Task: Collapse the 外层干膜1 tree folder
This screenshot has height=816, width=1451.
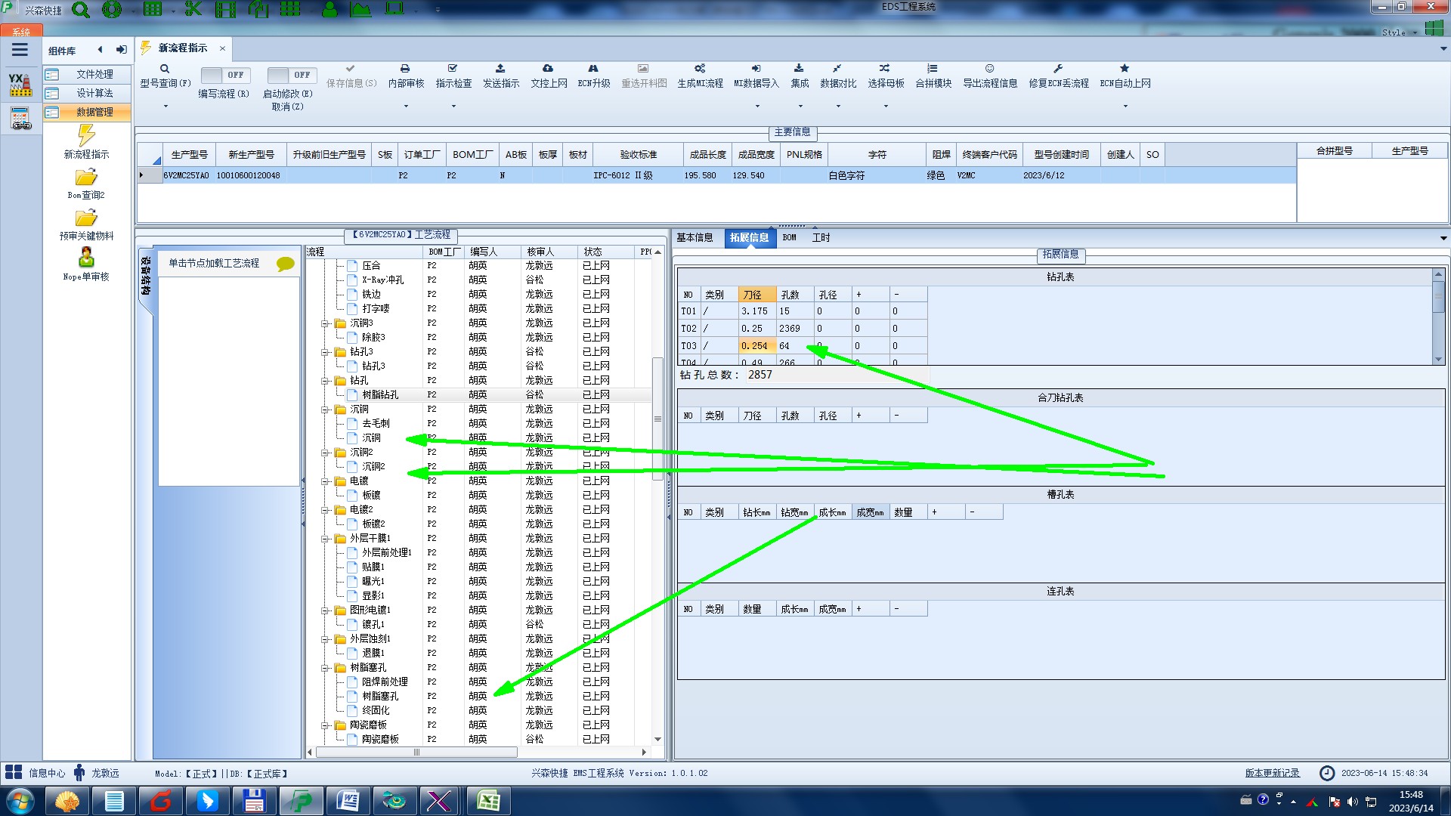Action: click(325, 539)
